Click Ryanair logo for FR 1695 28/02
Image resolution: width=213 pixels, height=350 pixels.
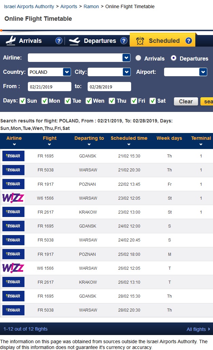tap(13, 296)
